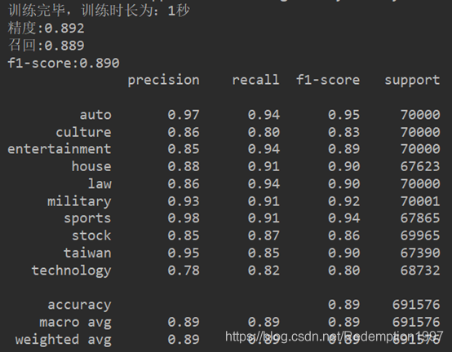Viewport: 452px width, 352px height.
Task: Click the weighted avg row label
Action: (63, 340)
